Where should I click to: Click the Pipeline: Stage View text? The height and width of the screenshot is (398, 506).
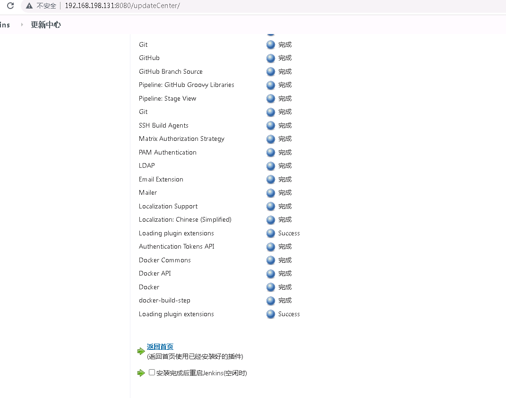tap(167, 98)
